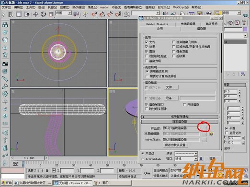Toggle the 大气 (Atmospherics) checkbox
250x187 pixels.
point(146,42)
